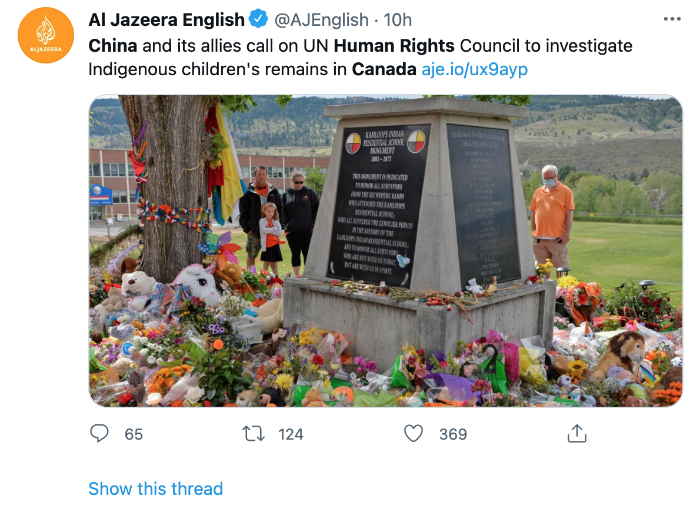Screen dimensions: 700x509
Task: Open the Al Jazeera profile avatar
Action: click(x=45, y=35)
